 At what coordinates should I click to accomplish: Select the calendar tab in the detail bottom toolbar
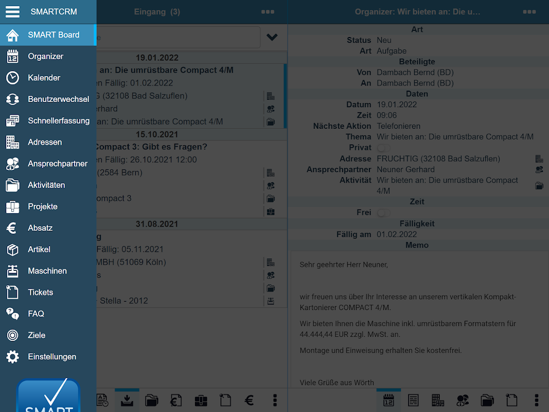coord(388,400)
